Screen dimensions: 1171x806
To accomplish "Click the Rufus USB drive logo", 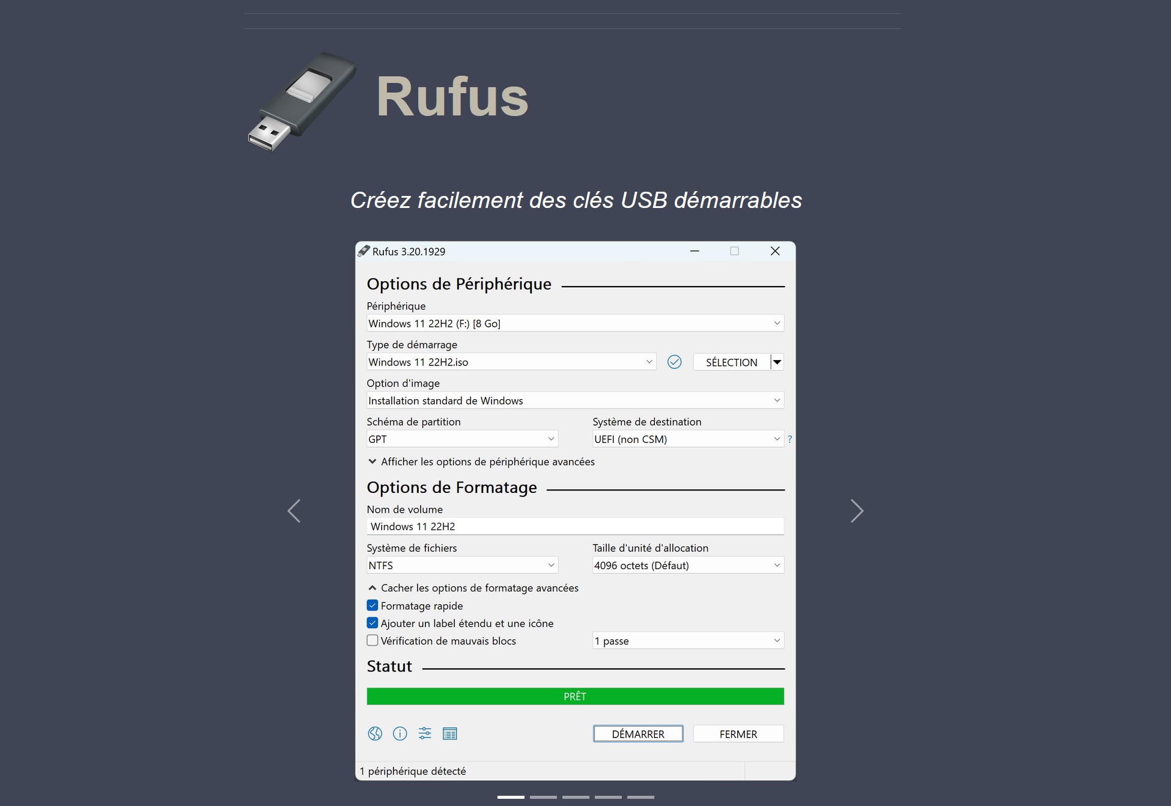I will point(302,101).
